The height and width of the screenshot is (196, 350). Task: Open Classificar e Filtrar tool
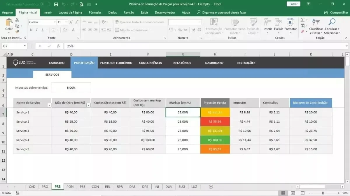pos(316,26)
